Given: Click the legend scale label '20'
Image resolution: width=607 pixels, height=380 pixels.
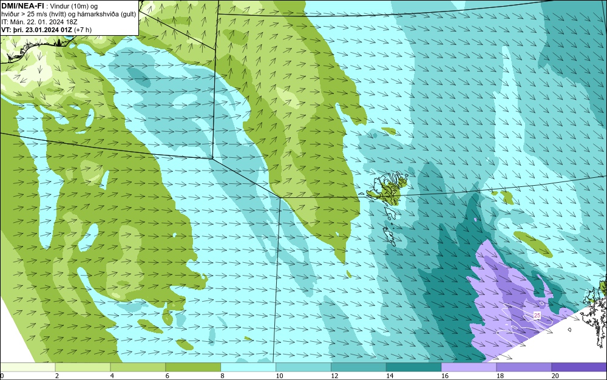Looking at the screenshot, I should click(x=555, y=376).
